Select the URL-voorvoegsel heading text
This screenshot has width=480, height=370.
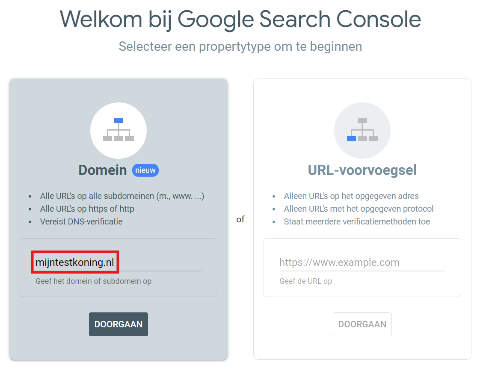[x=362, y=170]
